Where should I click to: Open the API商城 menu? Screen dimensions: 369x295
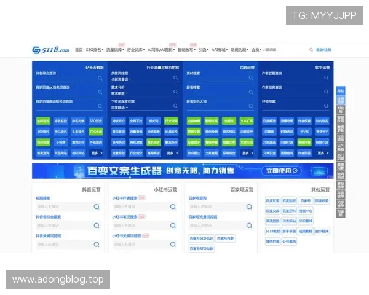point(220,50)
